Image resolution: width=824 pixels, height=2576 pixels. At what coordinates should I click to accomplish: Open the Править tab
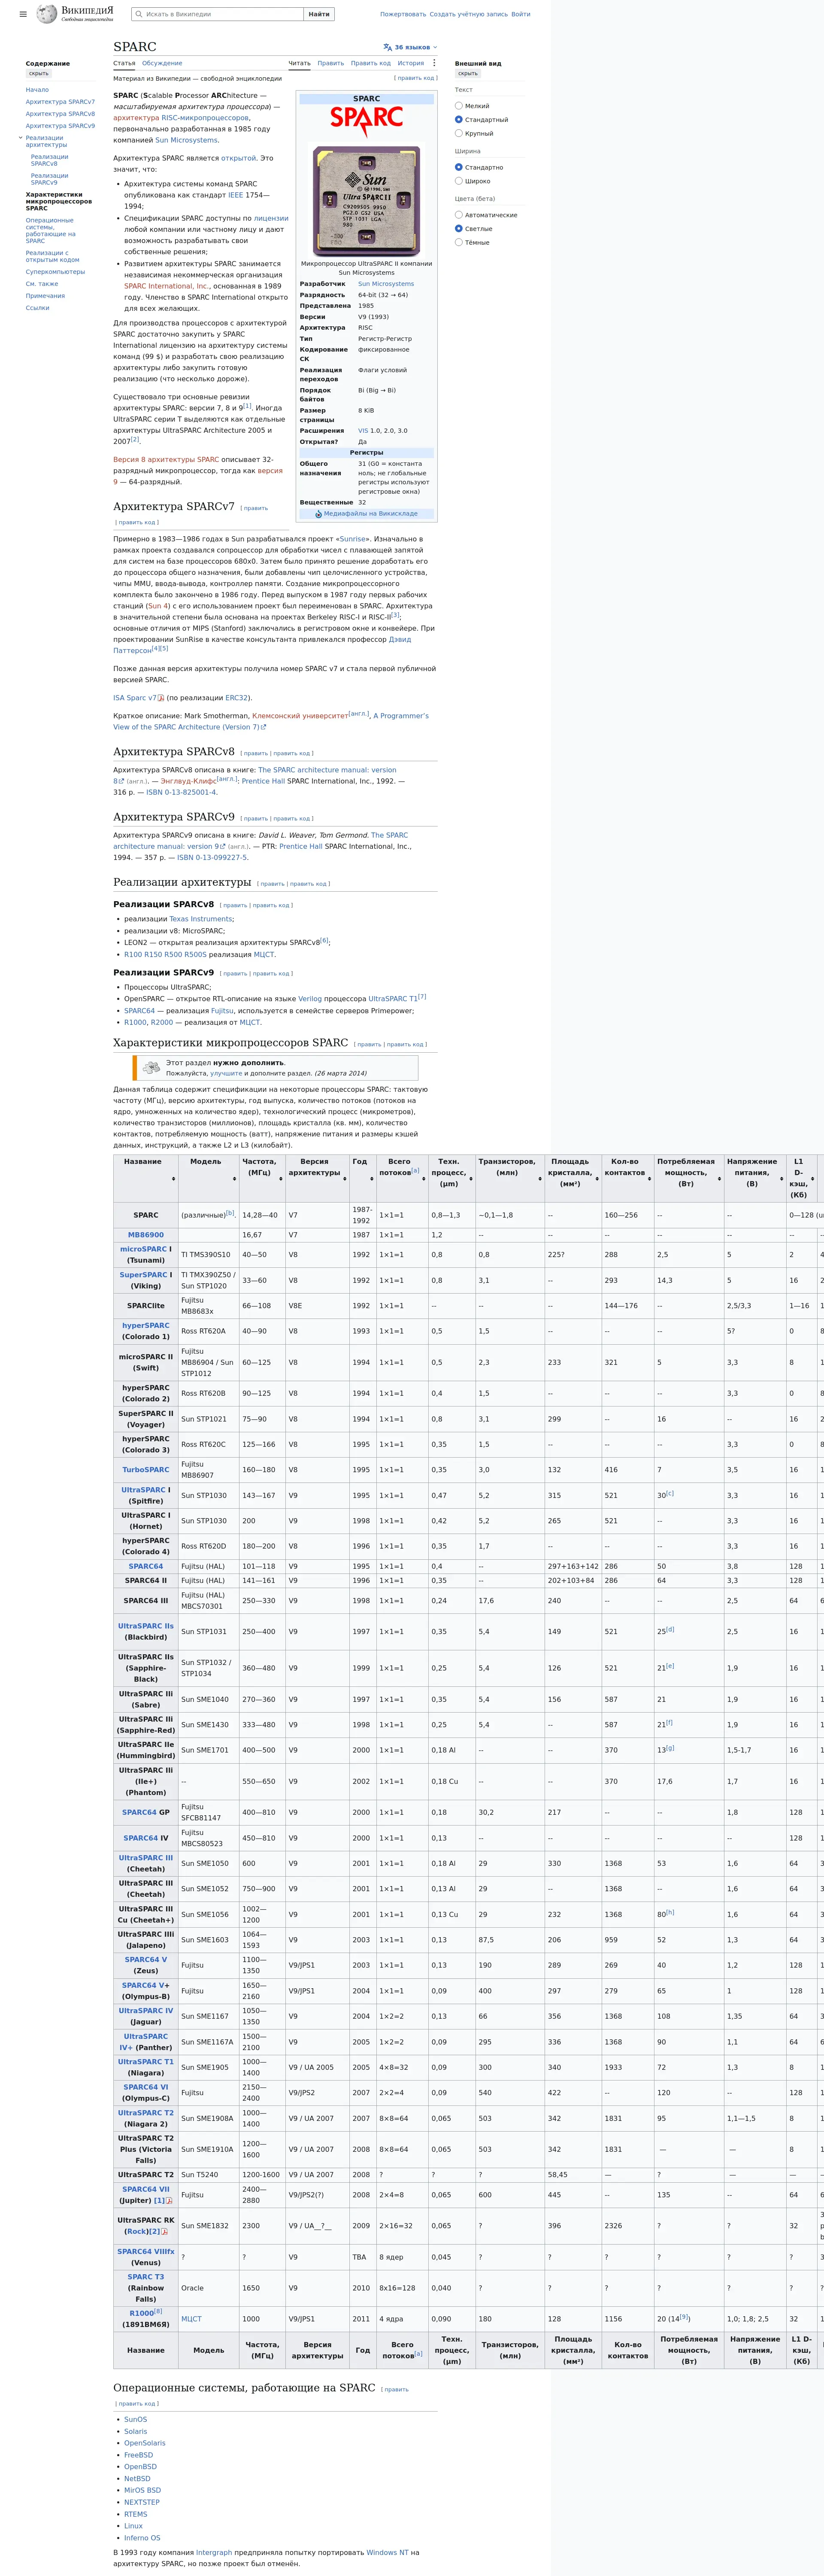[331, 63]
